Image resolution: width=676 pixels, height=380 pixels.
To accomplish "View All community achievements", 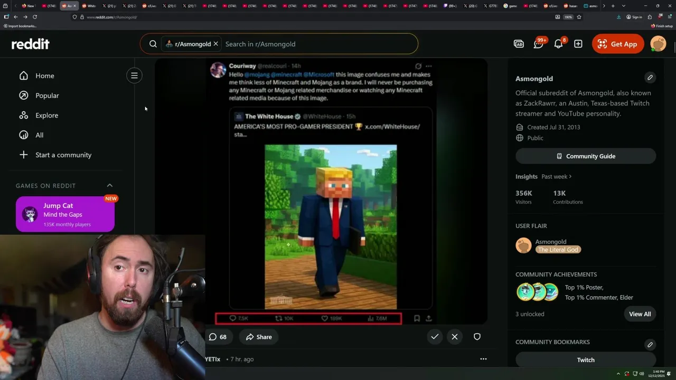I will point(640,314).
